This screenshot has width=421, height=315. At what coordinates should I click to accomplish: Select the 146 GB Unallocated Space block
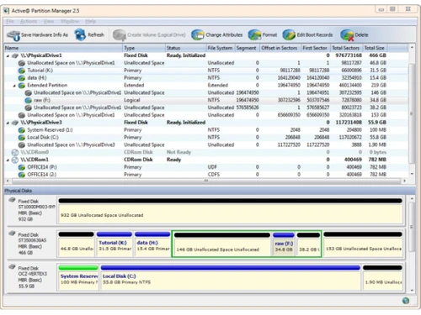222,244
